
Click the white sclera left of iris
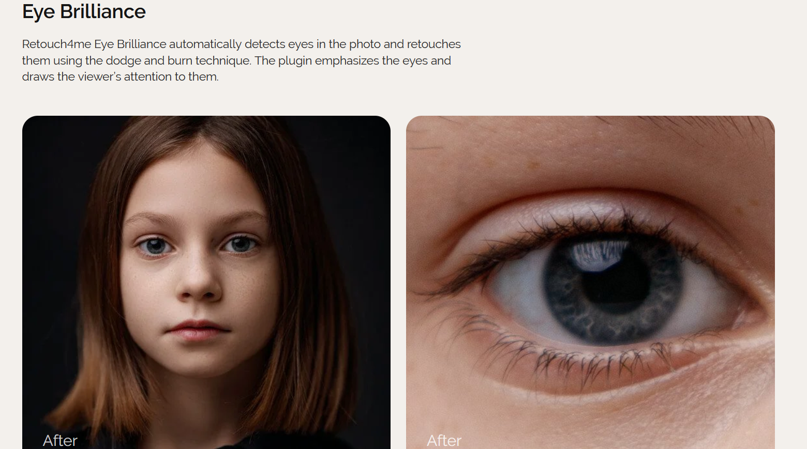point(517,289)
